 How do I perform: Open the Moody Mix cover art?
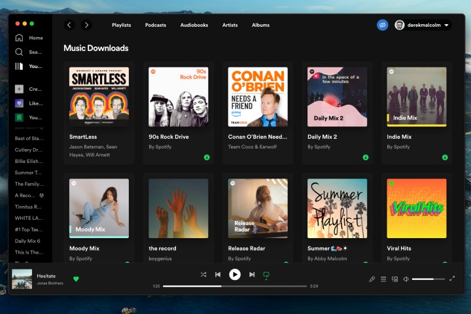[x=99, y=209]
